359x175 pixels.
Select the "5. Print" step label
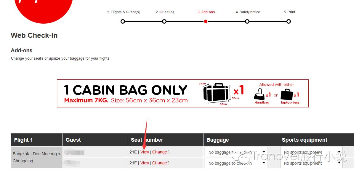(289, 12)
